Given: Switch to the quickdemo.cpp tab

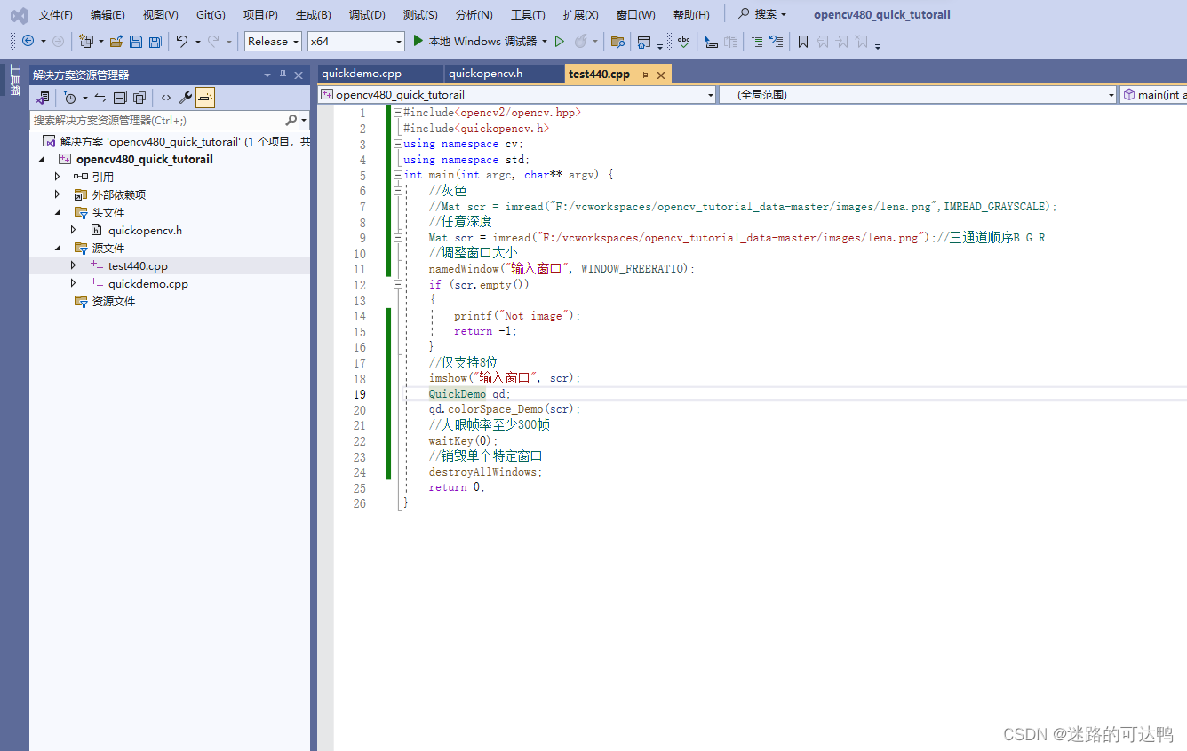Looking at the screenshot, I should [380, 73].
